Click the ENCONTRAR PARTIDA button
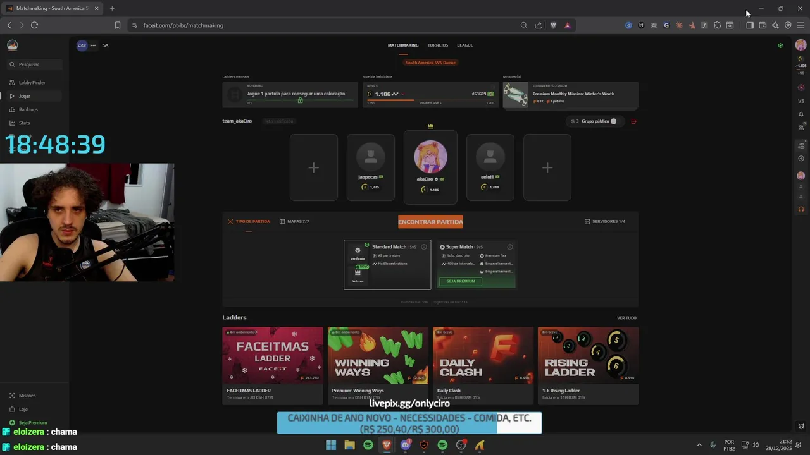Screen dimensions: 810x455 [430, 221]
